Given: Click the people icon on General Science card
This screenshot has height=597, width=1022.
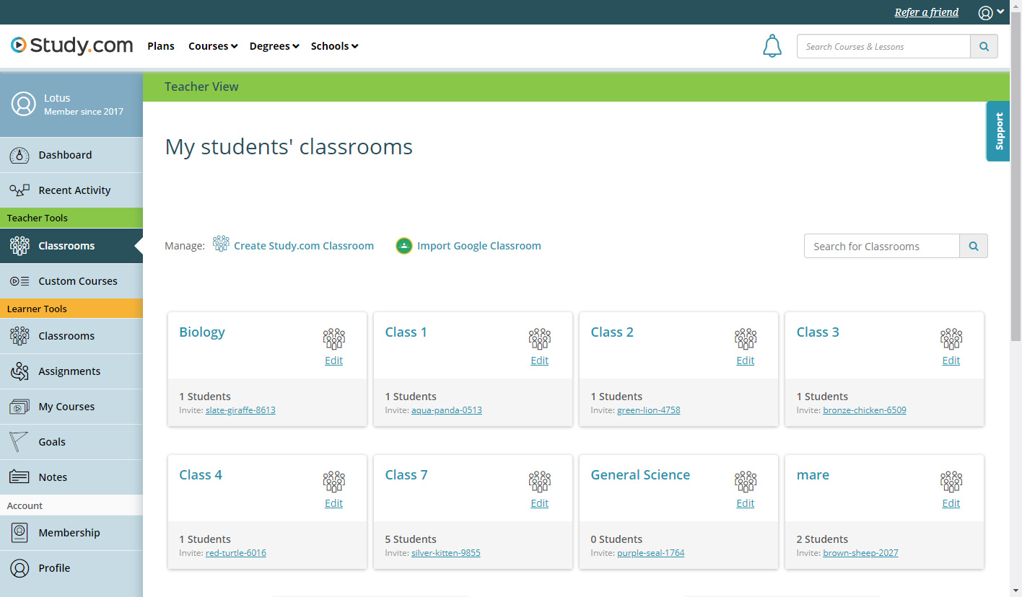Looking at the screenshot, I should (746, 481).
